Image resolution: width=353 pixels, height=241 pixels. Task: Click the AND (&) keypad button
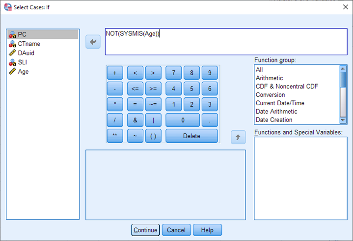tap(135, 120)
